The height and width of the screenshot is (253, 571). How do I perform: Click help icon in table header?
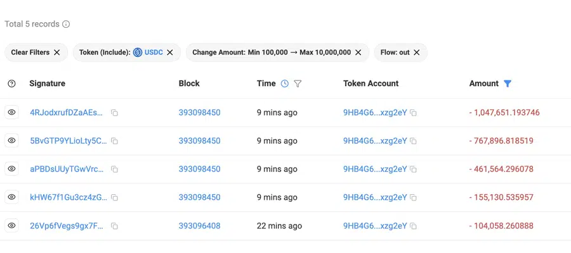point(11,83)
